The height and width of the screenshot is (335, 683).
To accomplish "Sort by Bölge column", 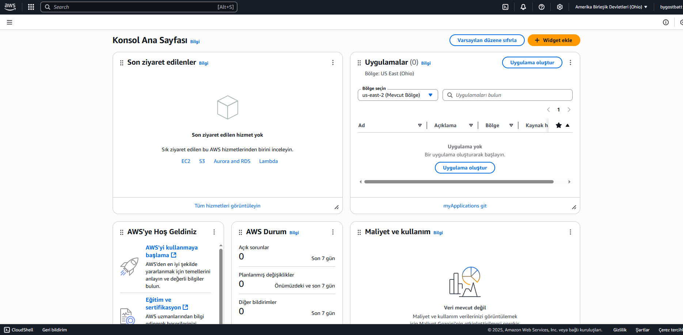I will click(x=511, y=125).
